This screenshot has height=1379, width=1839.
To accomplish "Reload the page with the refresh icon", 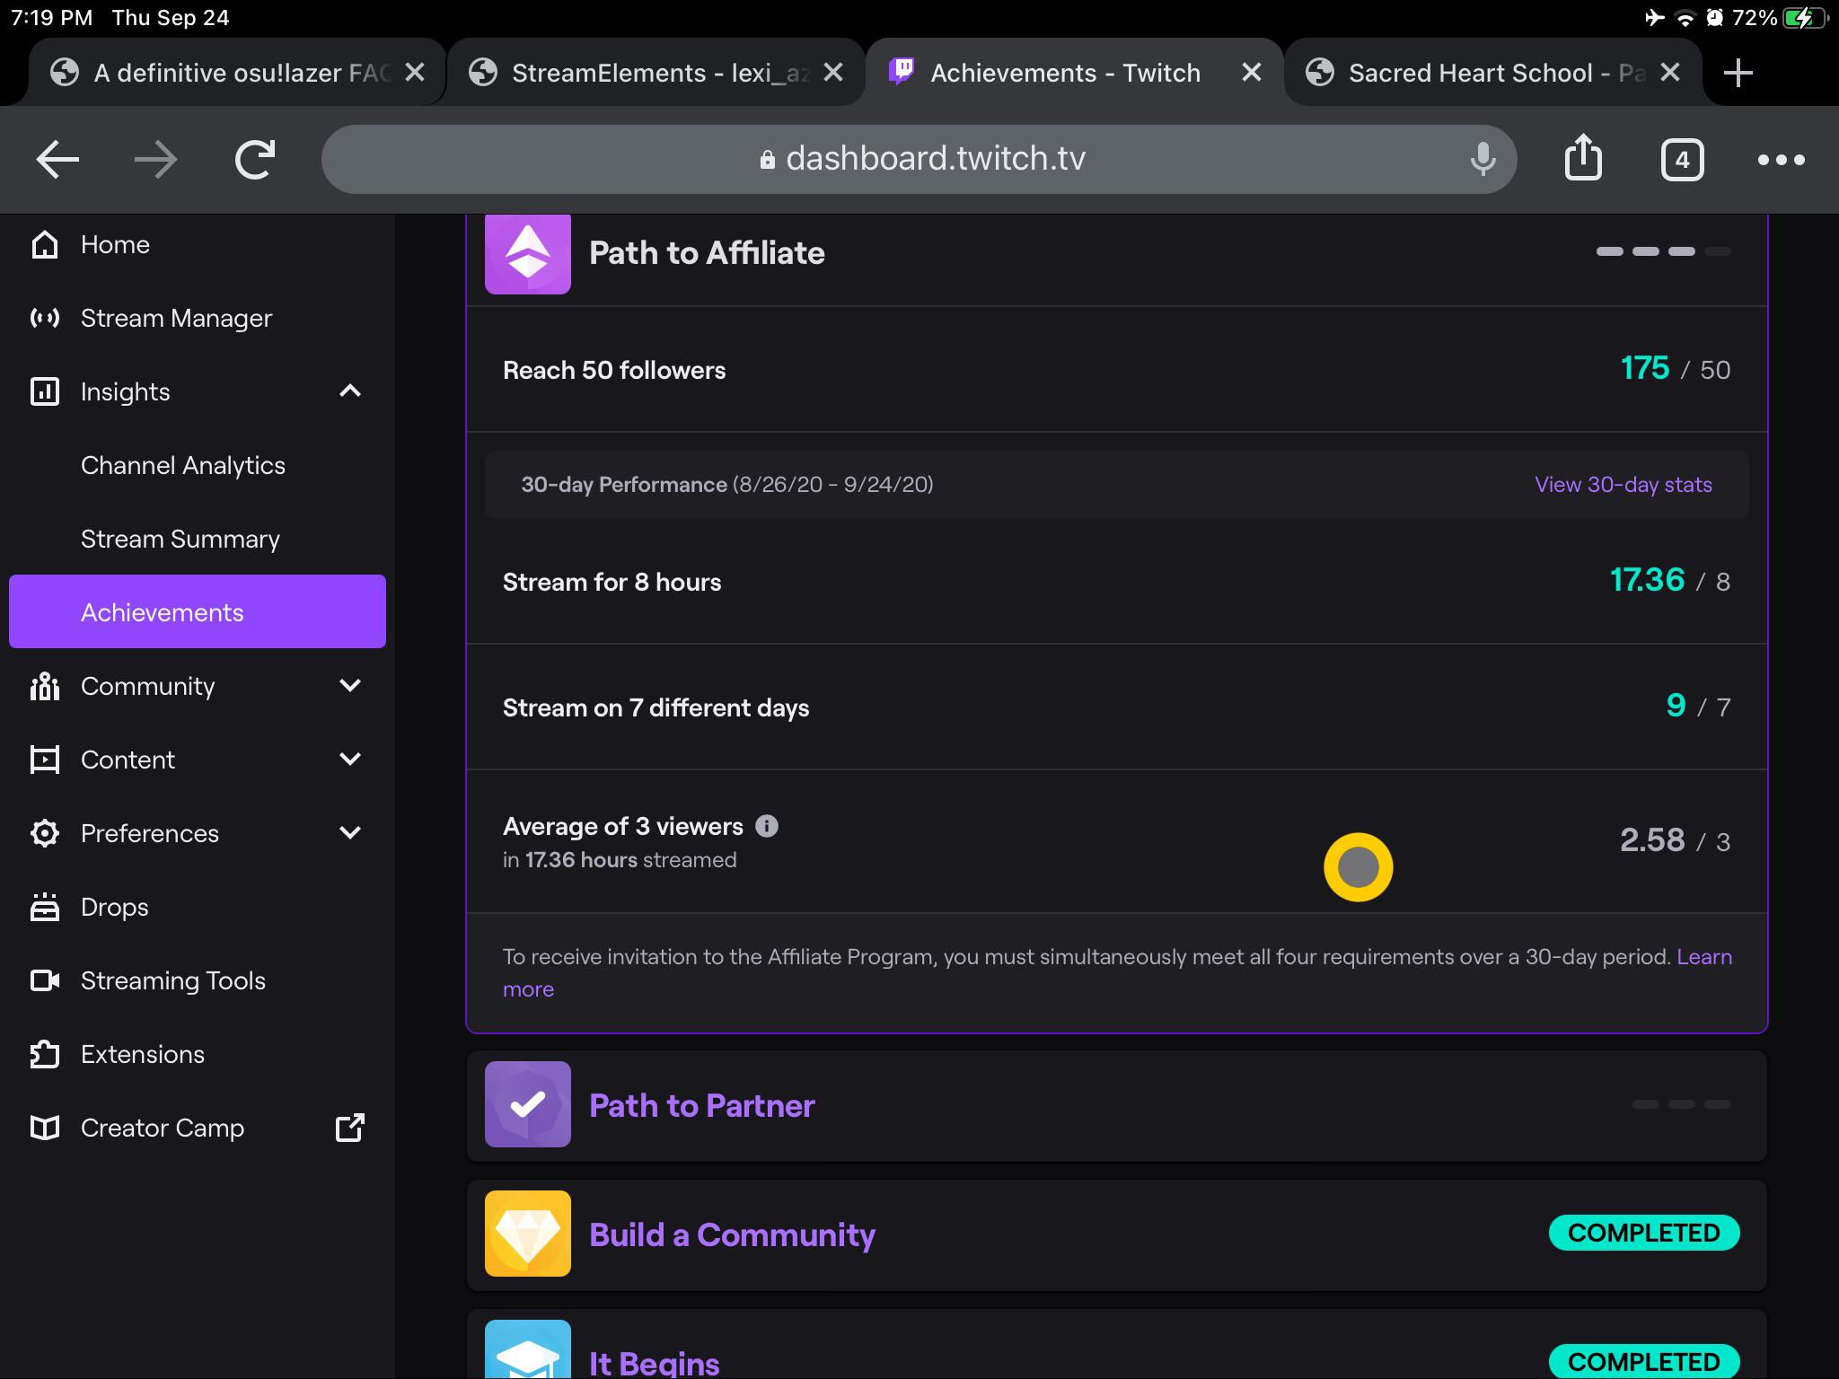I will [254, 160].
